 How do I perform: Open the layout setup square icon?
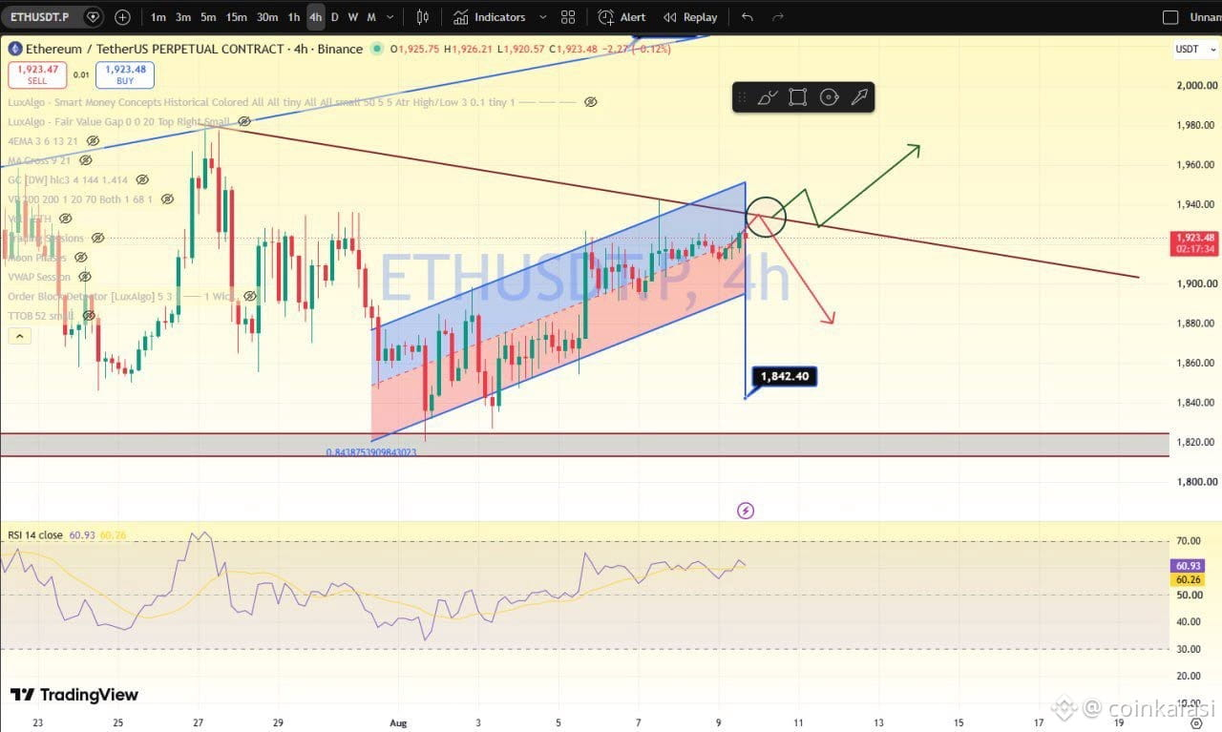click(x=1170, y=17)
